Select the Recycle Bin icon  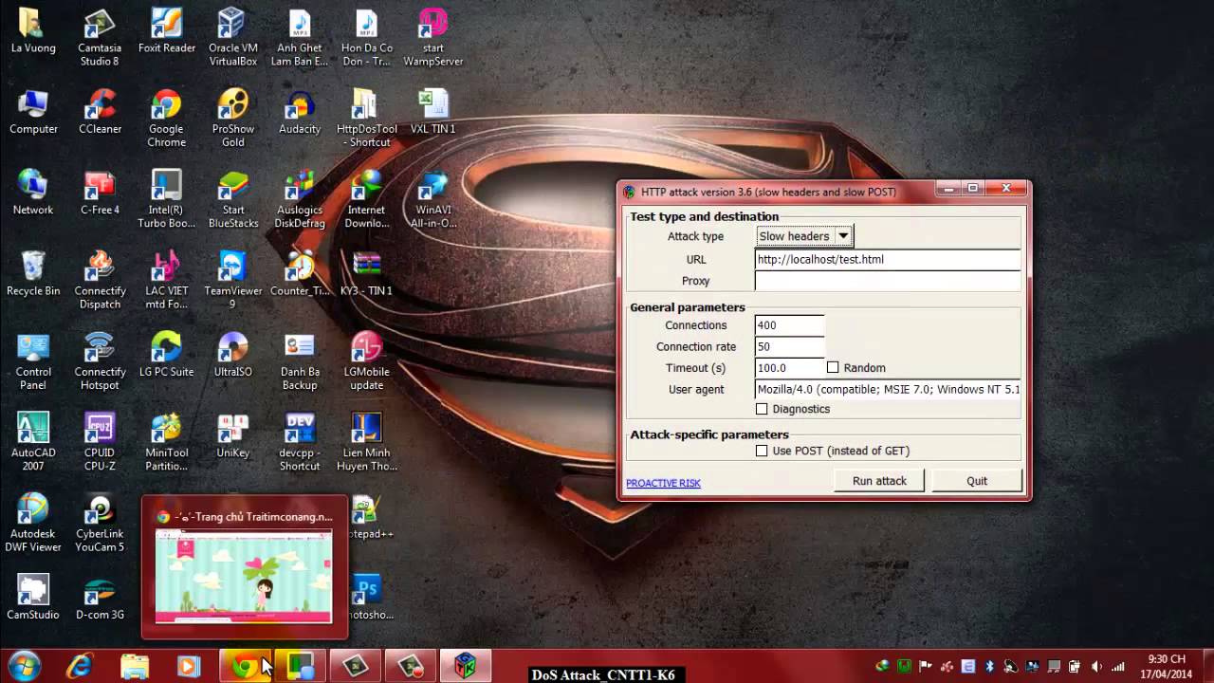33,275
